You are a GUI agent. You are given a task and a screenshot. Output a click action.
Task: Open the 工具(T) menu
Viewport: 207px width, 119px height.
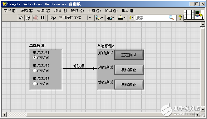click(x=94, y=11)
